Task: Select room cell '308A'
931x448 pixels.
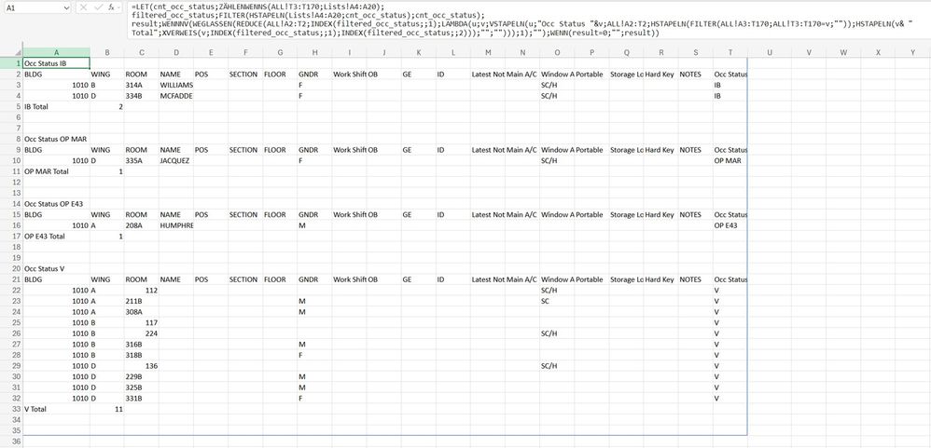Action: point(141,312)
